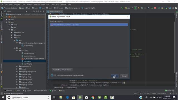
Task: Open the VCS menu
Action: pyautogui.click(x=58, y=4)
